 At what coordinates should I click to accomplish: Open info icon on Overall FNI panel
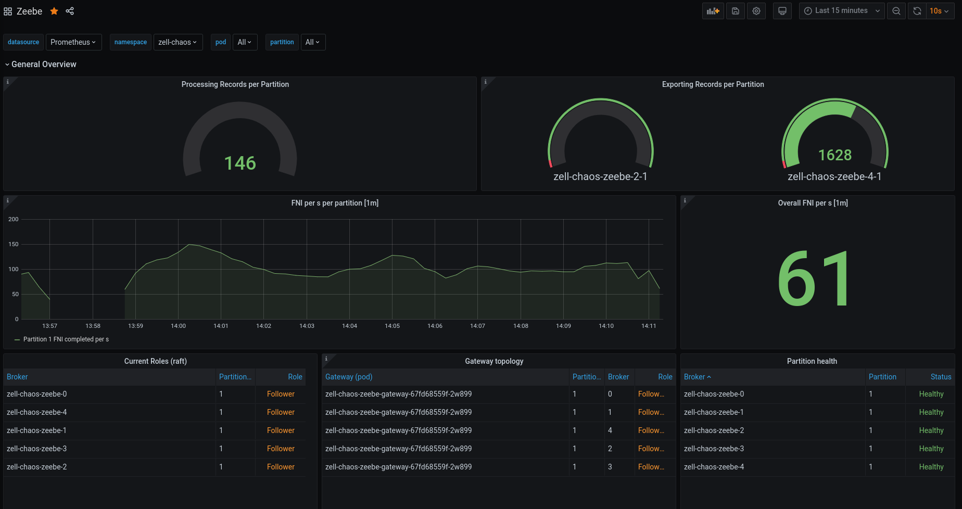[685, 200]
